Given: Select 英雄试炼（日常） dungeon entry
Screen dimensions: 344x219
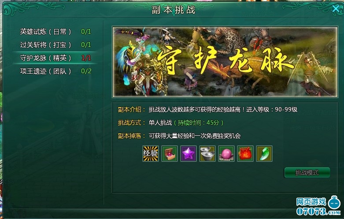Looking at the screenshot, I should click(55, 32).
